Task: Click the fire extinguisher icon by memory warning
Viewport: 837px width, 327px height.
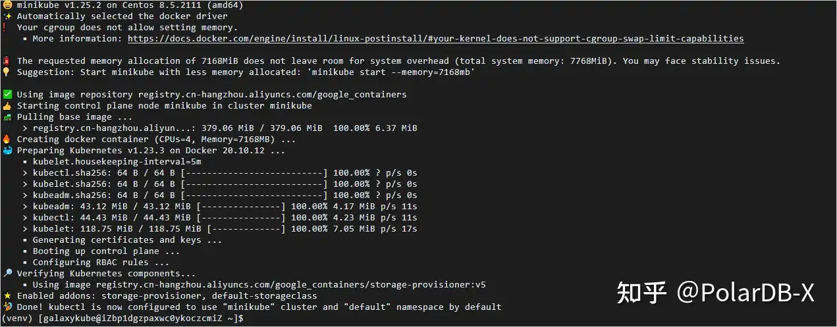Action: click(x=7, y=61)
